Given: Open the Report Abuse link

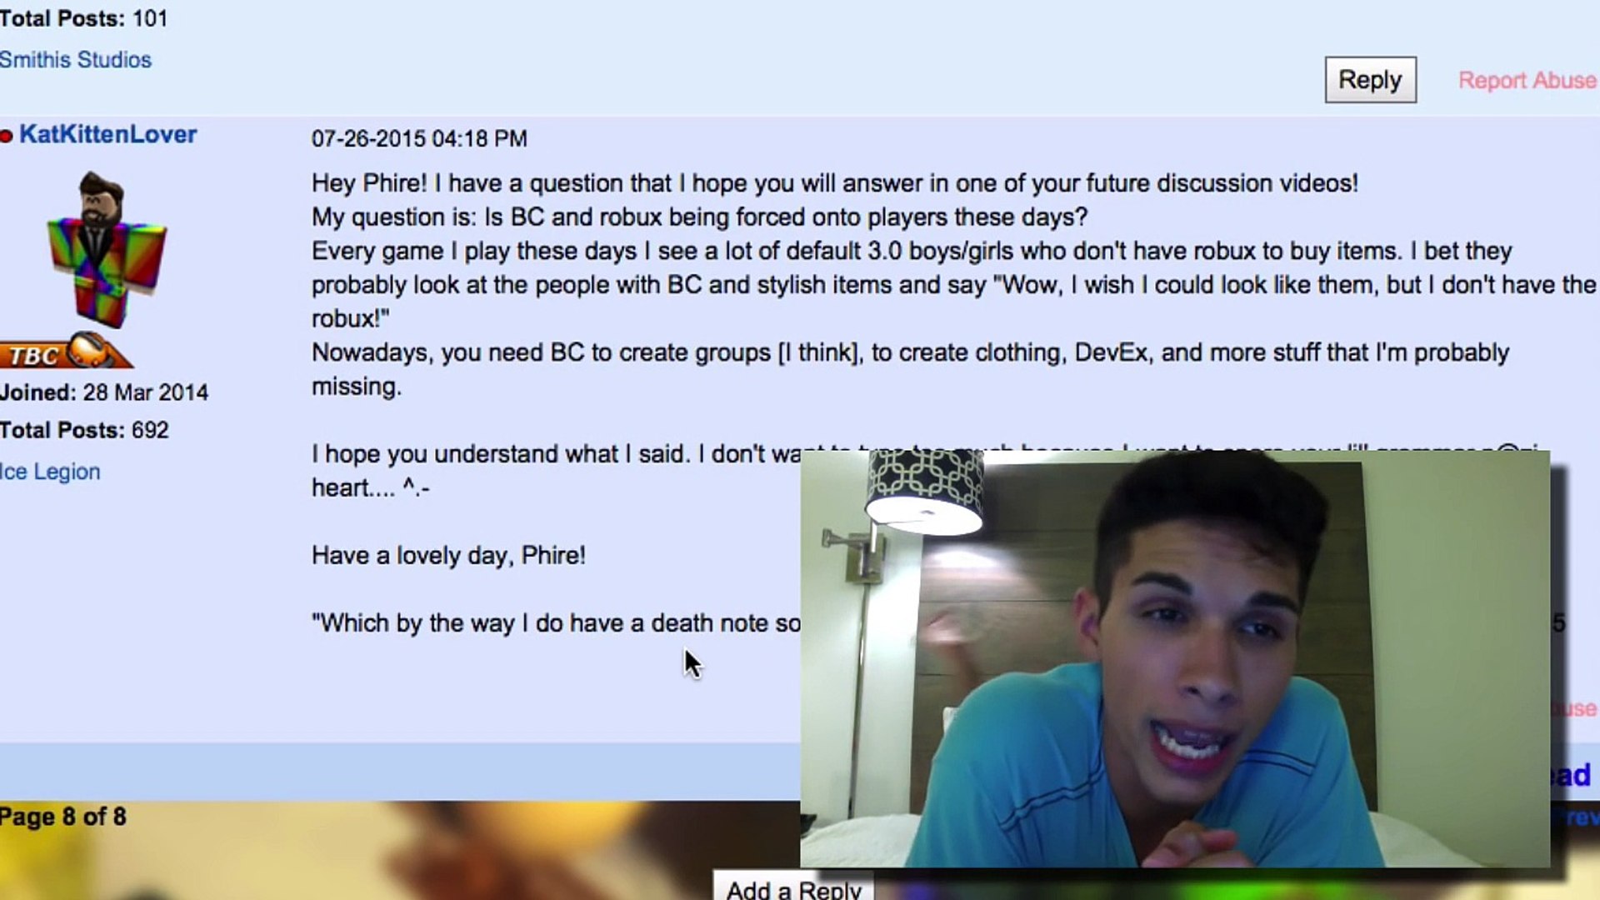Looking at the screenshot, I should [x=1527, y=81].
